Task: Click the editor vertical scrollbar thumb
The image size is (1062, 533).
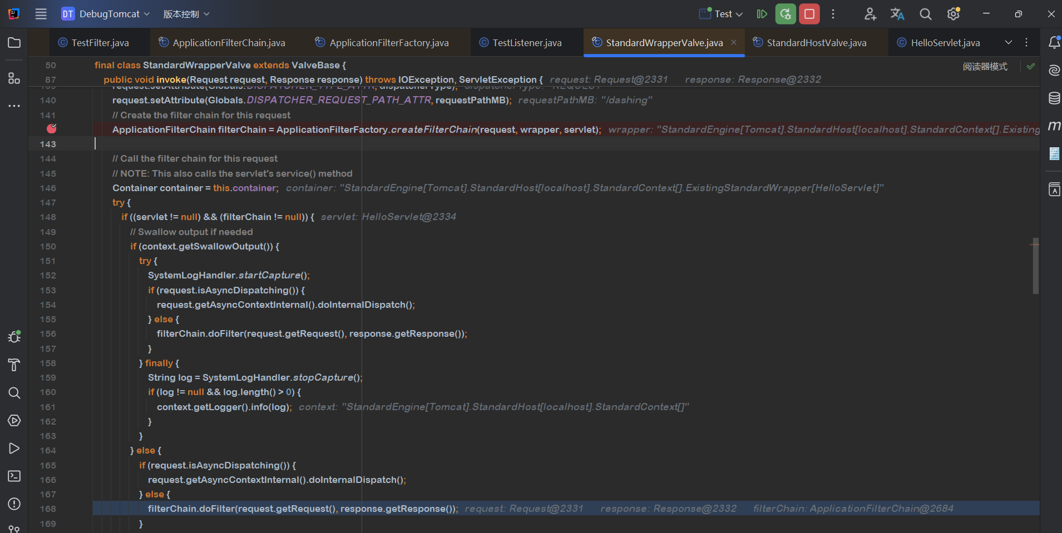Action: pos(1035,267)
